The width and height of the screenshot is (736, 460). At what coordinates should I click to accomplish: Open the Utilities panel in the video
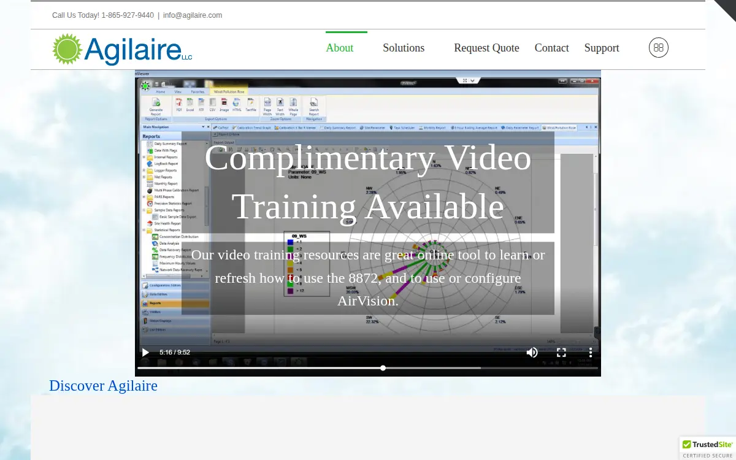click(x=175, y=312)
